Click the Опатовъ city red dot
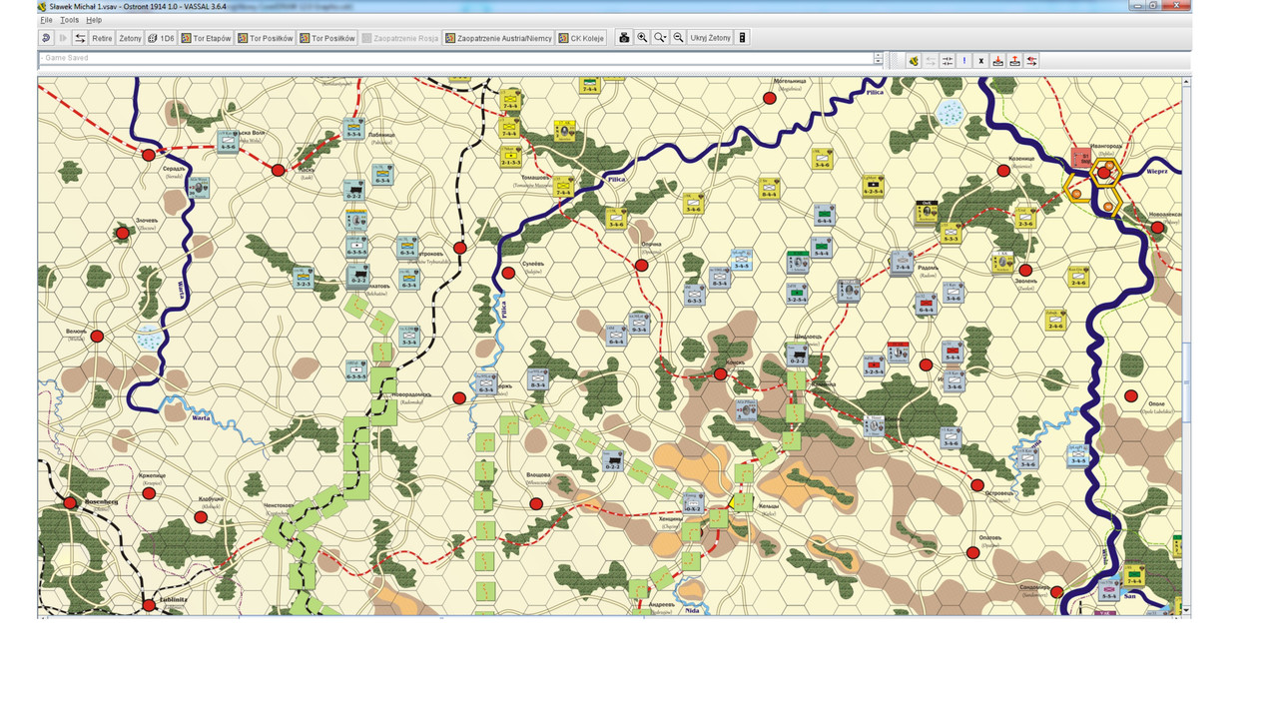The width and height of the screenshot is (1278, 710). (x=972, y=553)
